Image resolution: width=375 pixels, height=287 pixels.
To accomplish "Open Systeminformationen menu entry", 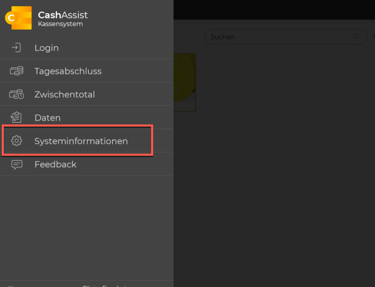I will (x=86, y=141).
